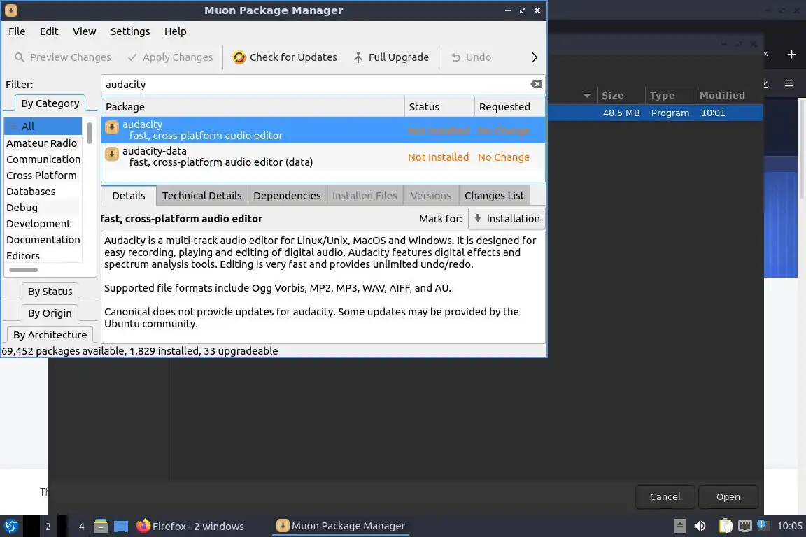The image size is (806, 537).
Task: Select the Cross Platform category
Action: coord(43,176)
